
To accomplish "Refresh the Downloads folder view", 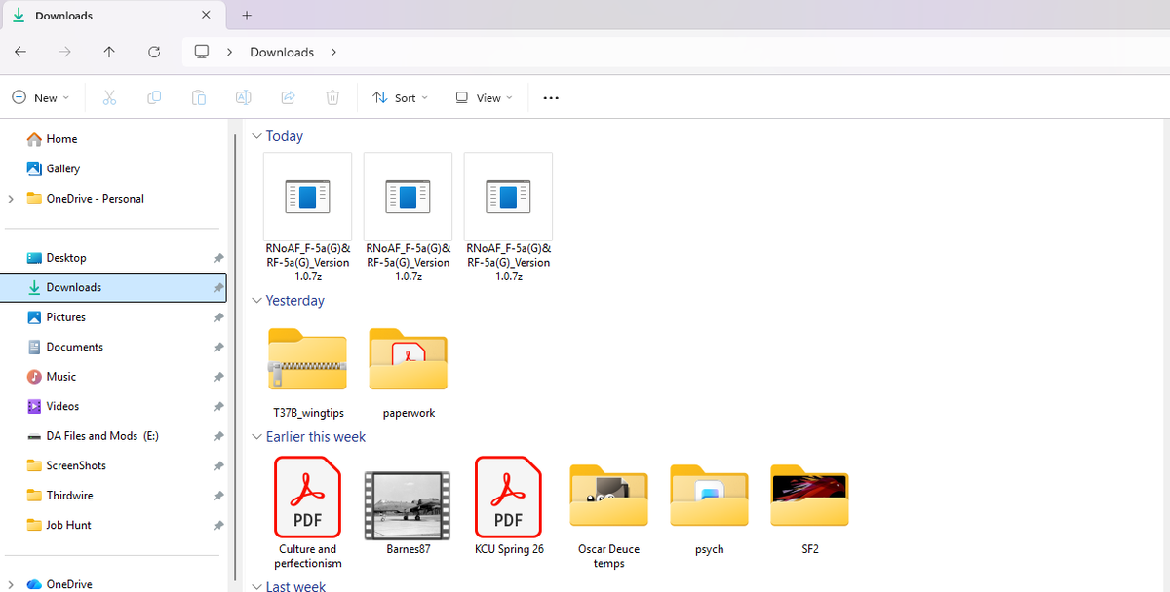I will tap(154, 52).
